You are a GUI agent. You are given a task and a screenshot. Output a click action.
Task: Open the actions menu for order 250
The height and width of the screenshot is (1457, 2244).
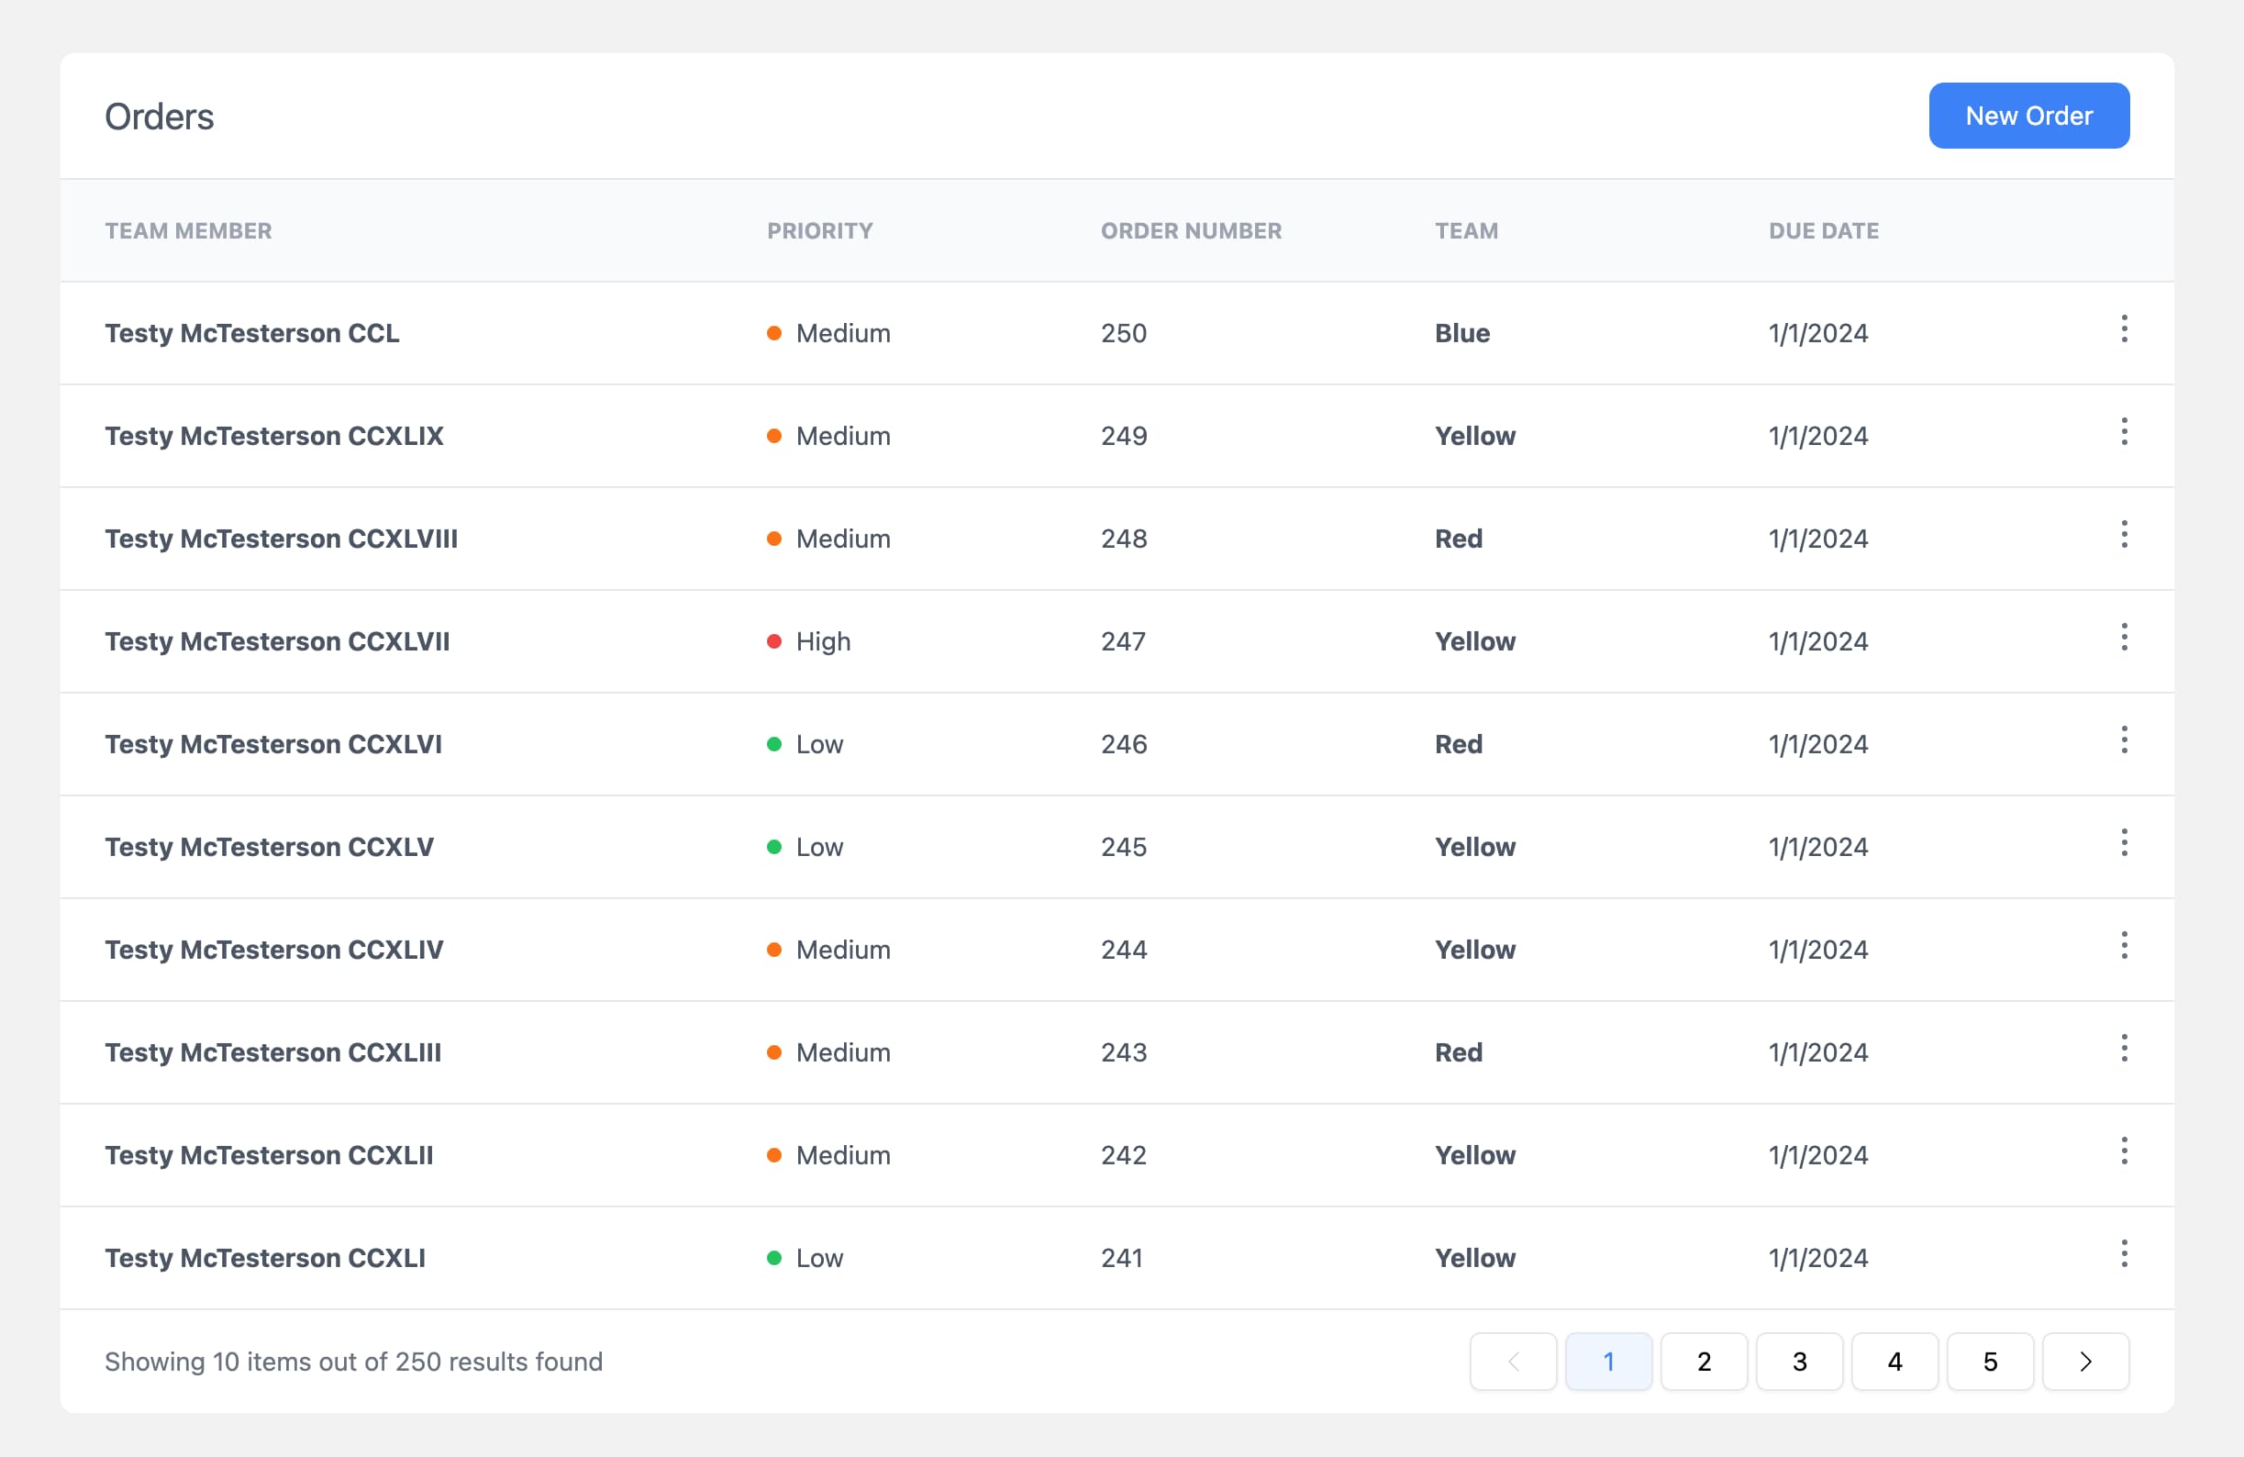2123,329
